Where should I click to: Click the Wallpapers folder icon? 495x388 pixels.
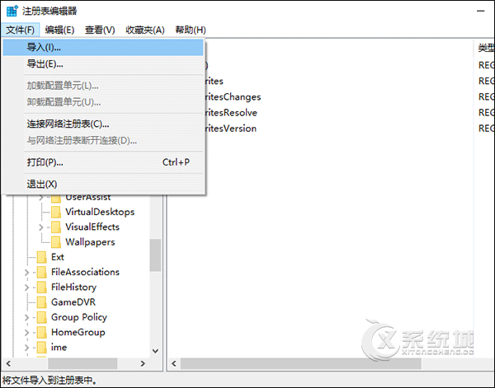(56, 242)
